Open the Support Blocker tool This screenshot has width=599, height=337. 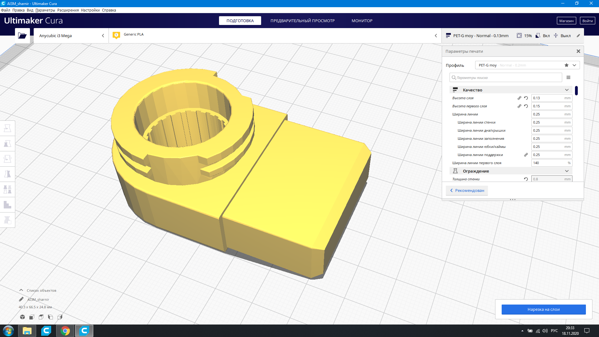tap(7, 220)
